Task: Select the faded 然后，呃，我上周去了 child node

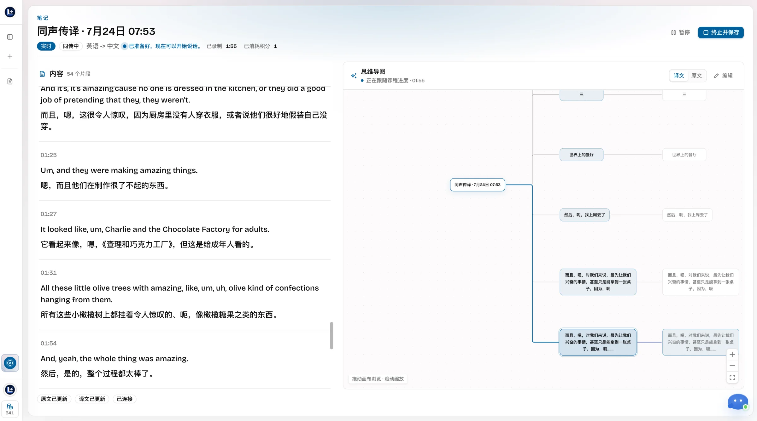Action: (687, 215)
